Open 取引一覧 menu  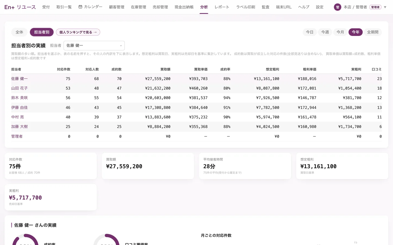64,7
